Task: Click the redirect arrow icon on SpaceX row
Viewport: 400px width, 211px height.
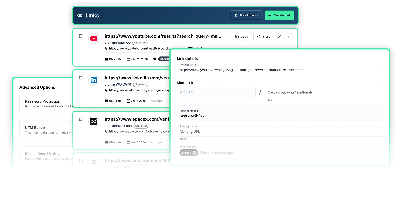Action: [106, 132]
